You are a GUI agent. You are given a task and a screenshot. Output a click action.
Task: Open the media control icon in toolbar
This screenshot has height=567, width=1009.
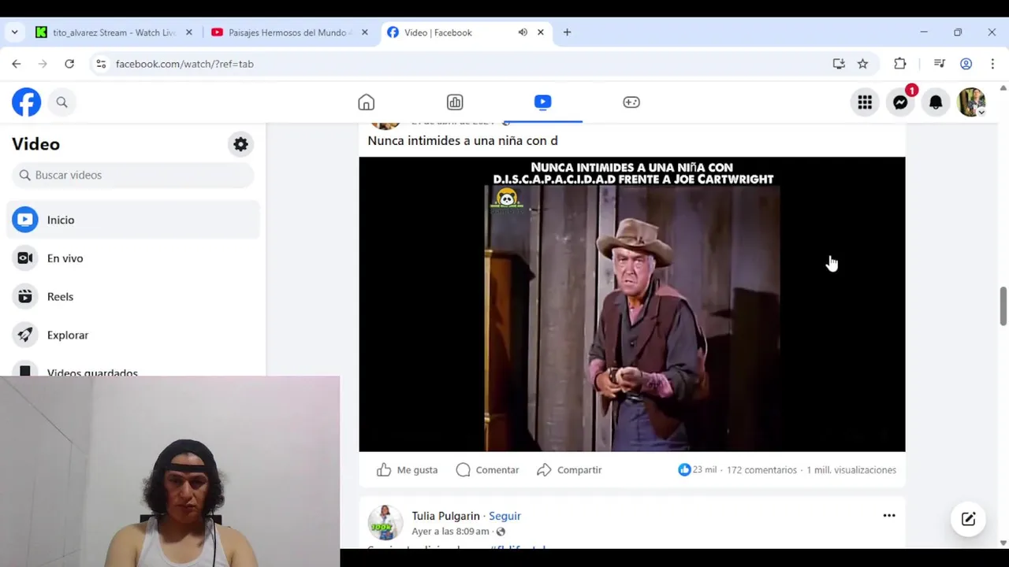(x=939, y=64)
